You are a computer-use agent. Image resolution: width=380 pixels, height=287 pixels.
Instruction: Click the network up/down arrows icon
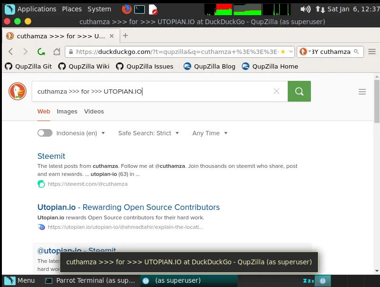point(320,9)
